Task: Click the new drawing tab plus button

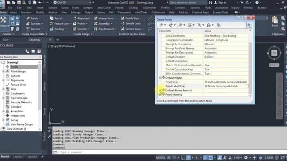Action: pos(58,40)
